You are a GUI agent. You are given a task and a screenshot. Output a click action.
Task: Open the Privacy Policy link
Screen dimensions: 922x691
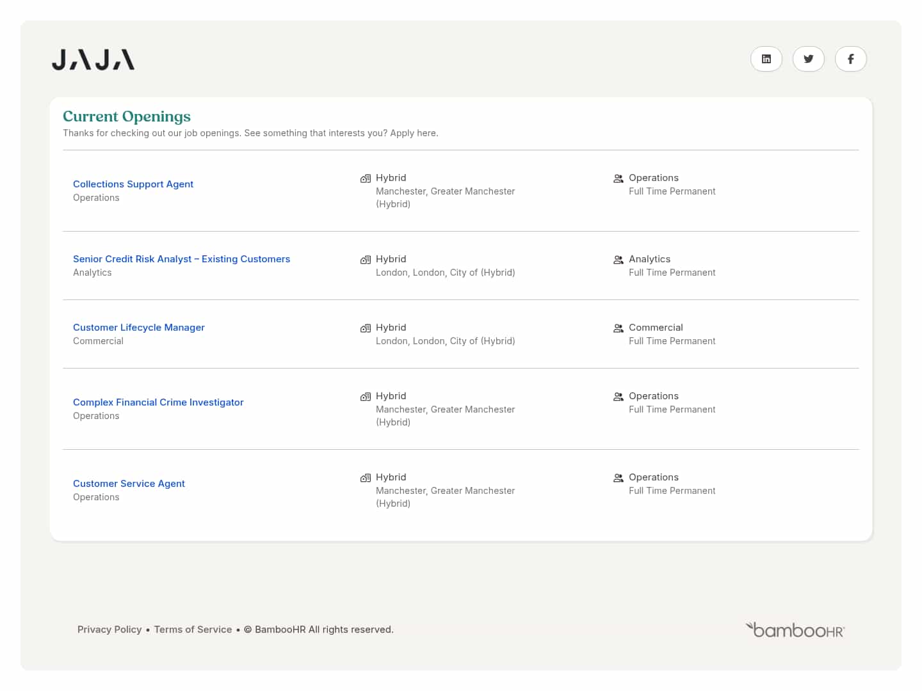coord(109,630)
